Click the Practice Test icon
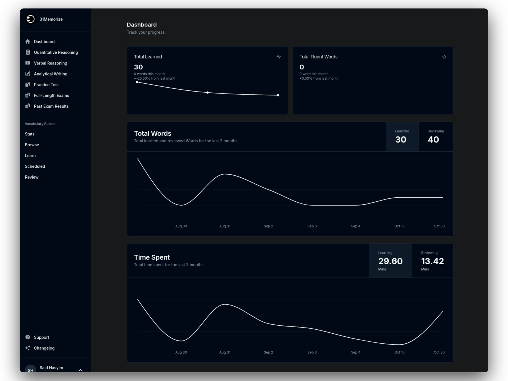Viewport: 508px width, 381px height. point(28,85)
